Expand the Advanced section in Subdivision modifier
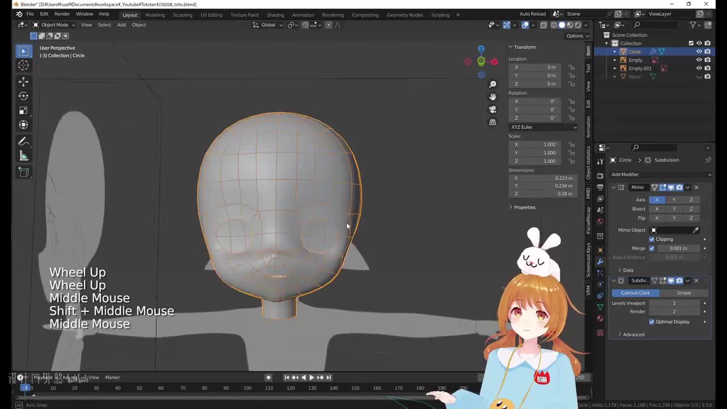Viewport: 727px width, 409px height. 633,335
